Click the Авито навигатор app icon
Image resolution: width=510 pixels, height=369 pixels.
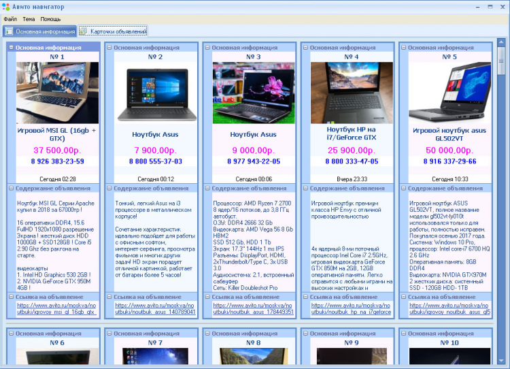click(x=5, y=7)
